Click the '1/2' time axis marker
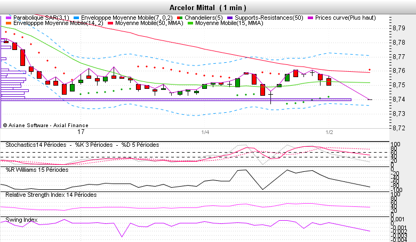Image resolution: width=416 pixels, height=242 pixels. point(329,132)
